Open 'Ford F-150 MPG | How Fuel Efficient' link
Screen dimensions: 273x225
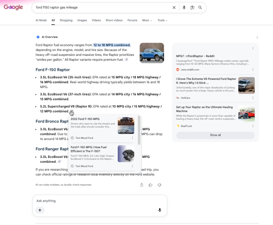pyautogui.click(x=89, y=149)
